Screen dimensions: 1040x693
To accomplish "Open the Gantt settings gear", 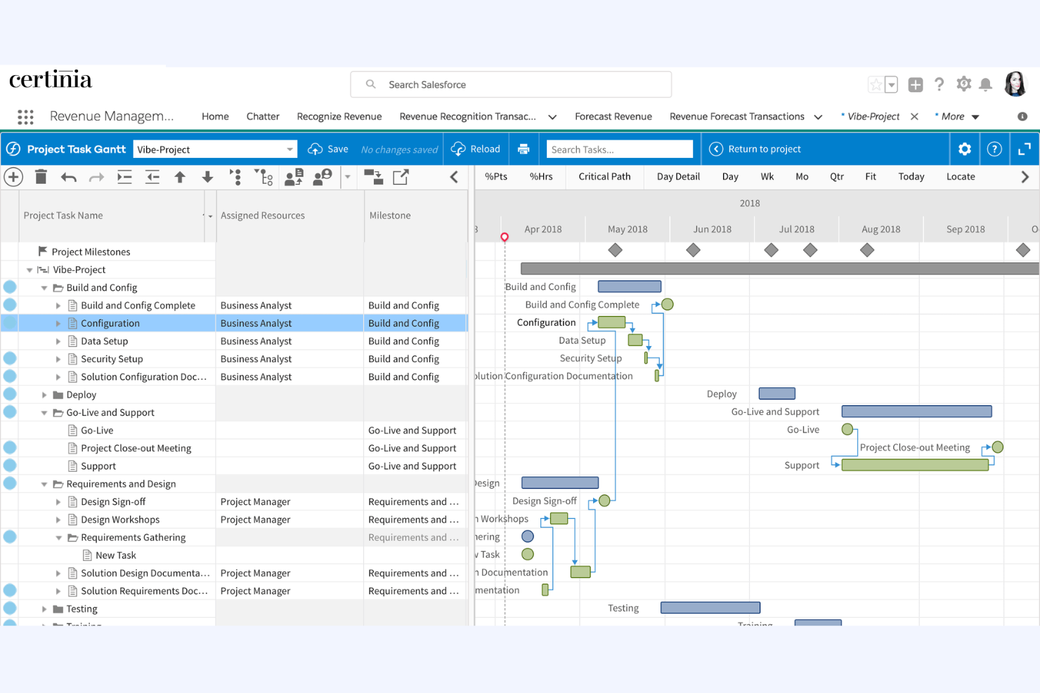I will (x=964, y=149).
